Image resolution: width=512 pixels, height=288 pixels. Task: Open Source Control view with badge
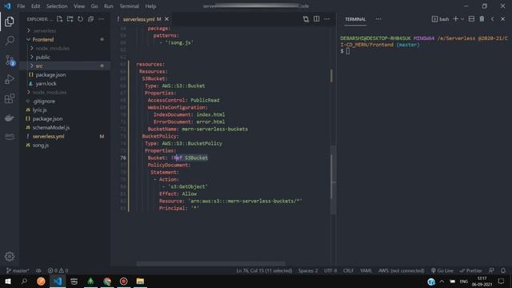tap(10, 61)
